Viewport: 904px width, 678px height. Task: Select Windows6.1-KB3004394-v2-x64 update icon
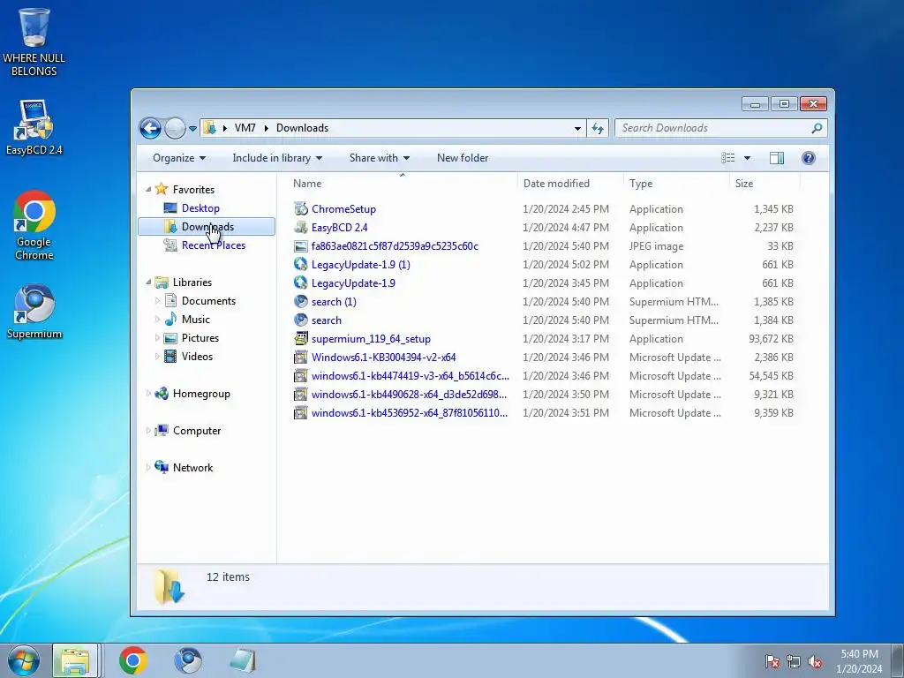(300, 358)
